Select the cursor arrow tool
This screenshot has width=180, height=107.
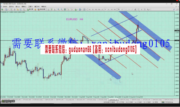pos(119,9)
